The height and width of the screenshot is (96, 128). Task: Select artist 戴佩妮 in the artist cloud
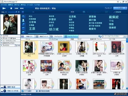pyautogui.click(x=114, y=17)
